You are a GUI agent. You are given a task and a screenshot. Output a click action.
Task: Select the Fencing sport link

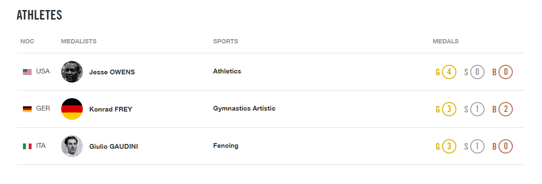226,146
